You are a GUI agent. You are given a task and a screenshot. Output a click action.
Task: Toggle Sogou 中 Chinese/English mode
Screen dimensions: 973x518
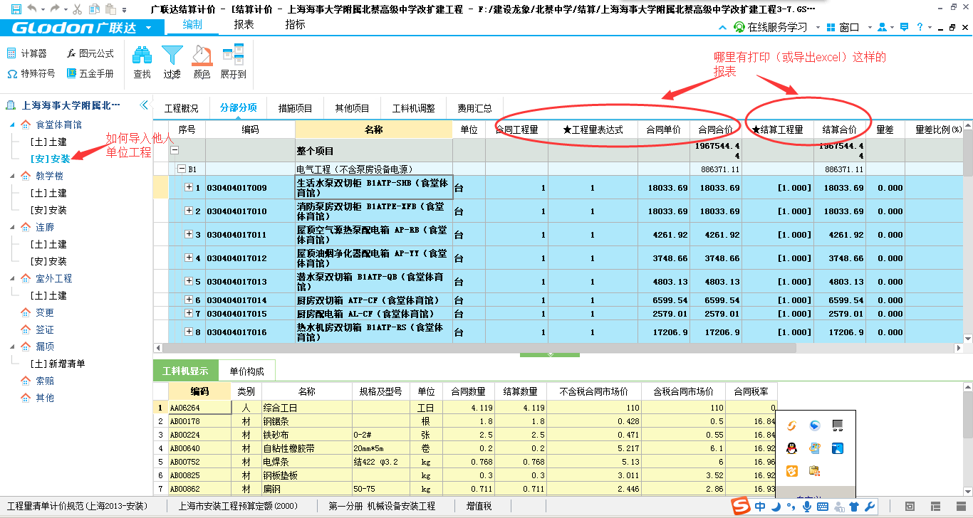(760, 506)
